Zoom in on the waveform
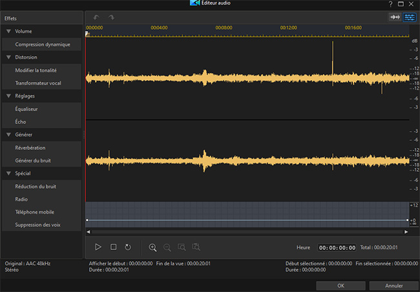The width and height of the screenshot is (420, 292). coord(152,247)
